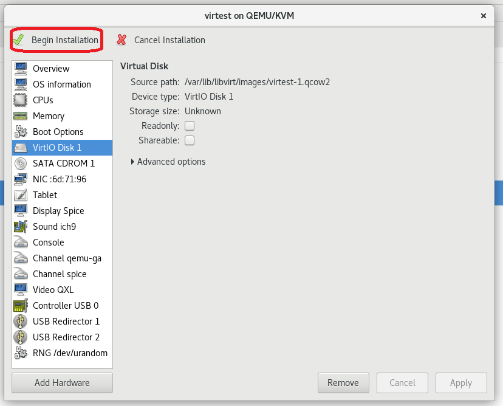Viewport: 503px width, 406px height.
Task: Select USB Redirector 2 in the list
Action: [62, 337]
